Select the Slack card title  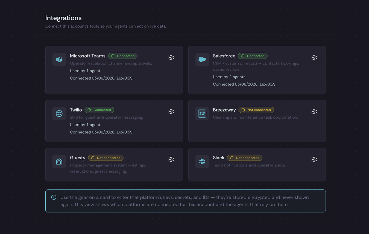219,158
